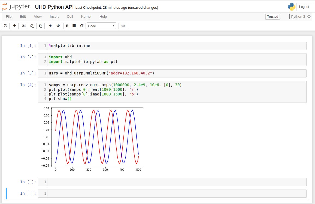Open the File menu
The height and width of the screenshot is (204, 315).
[x=9, y=16]
